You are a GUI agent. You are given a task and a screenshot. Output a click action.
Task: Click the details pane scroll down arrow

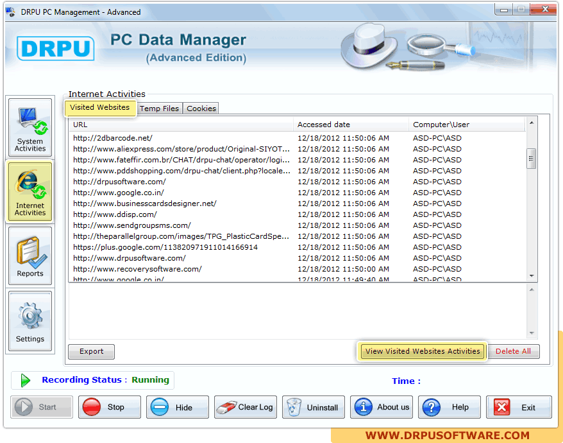[532, 333]
